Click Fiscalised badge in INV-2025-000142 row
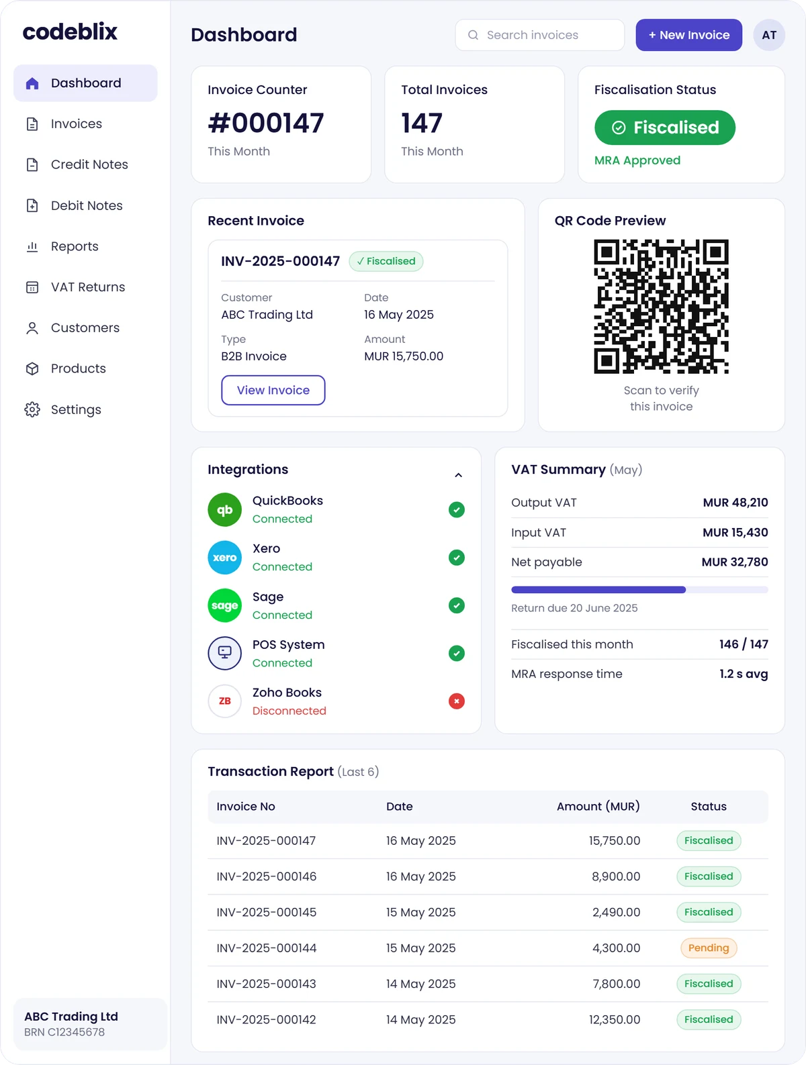The image size is (806, 1065). [709, 1020]
